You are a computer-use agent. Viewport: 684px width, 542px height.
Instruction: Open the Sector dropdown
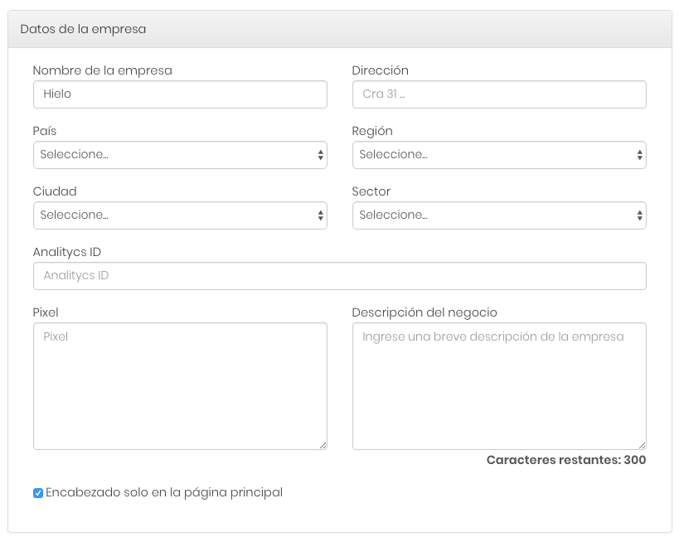499,215
